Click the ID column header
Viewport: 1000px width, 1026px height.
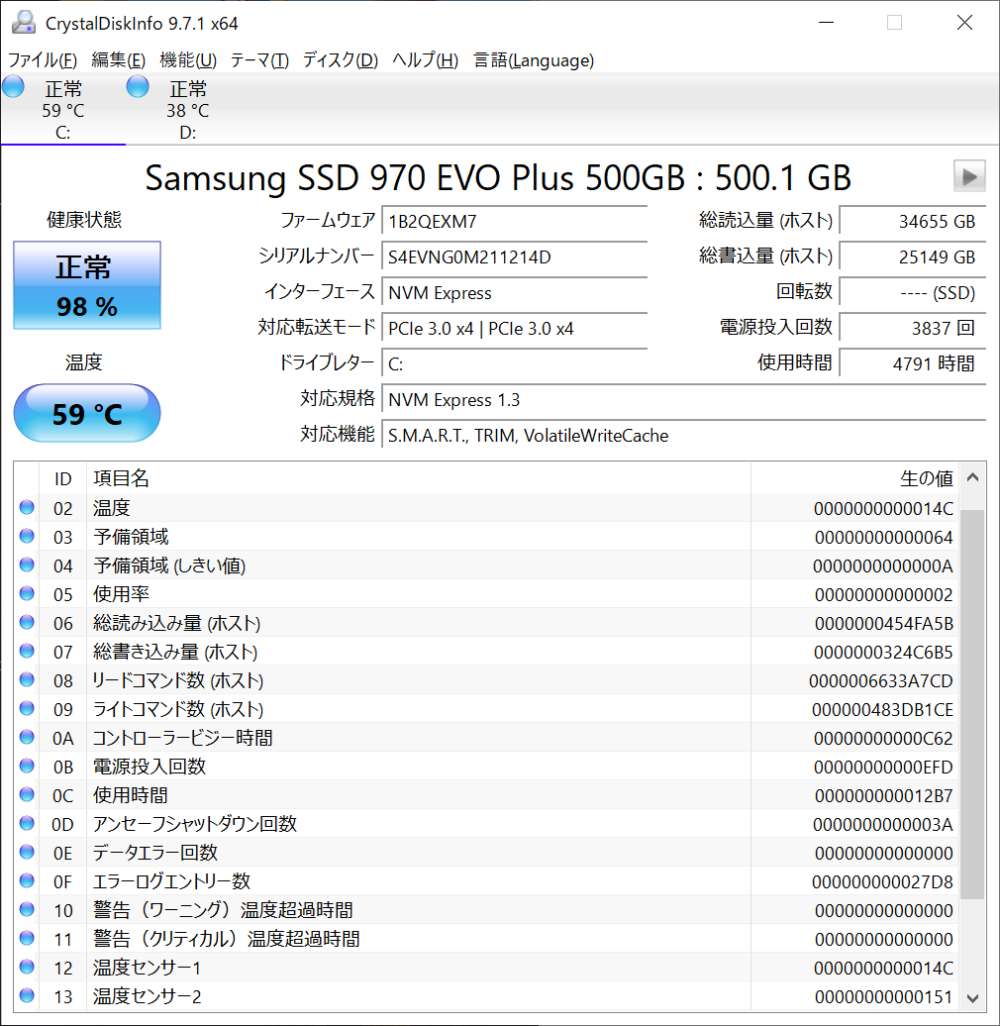pos(62,478)
